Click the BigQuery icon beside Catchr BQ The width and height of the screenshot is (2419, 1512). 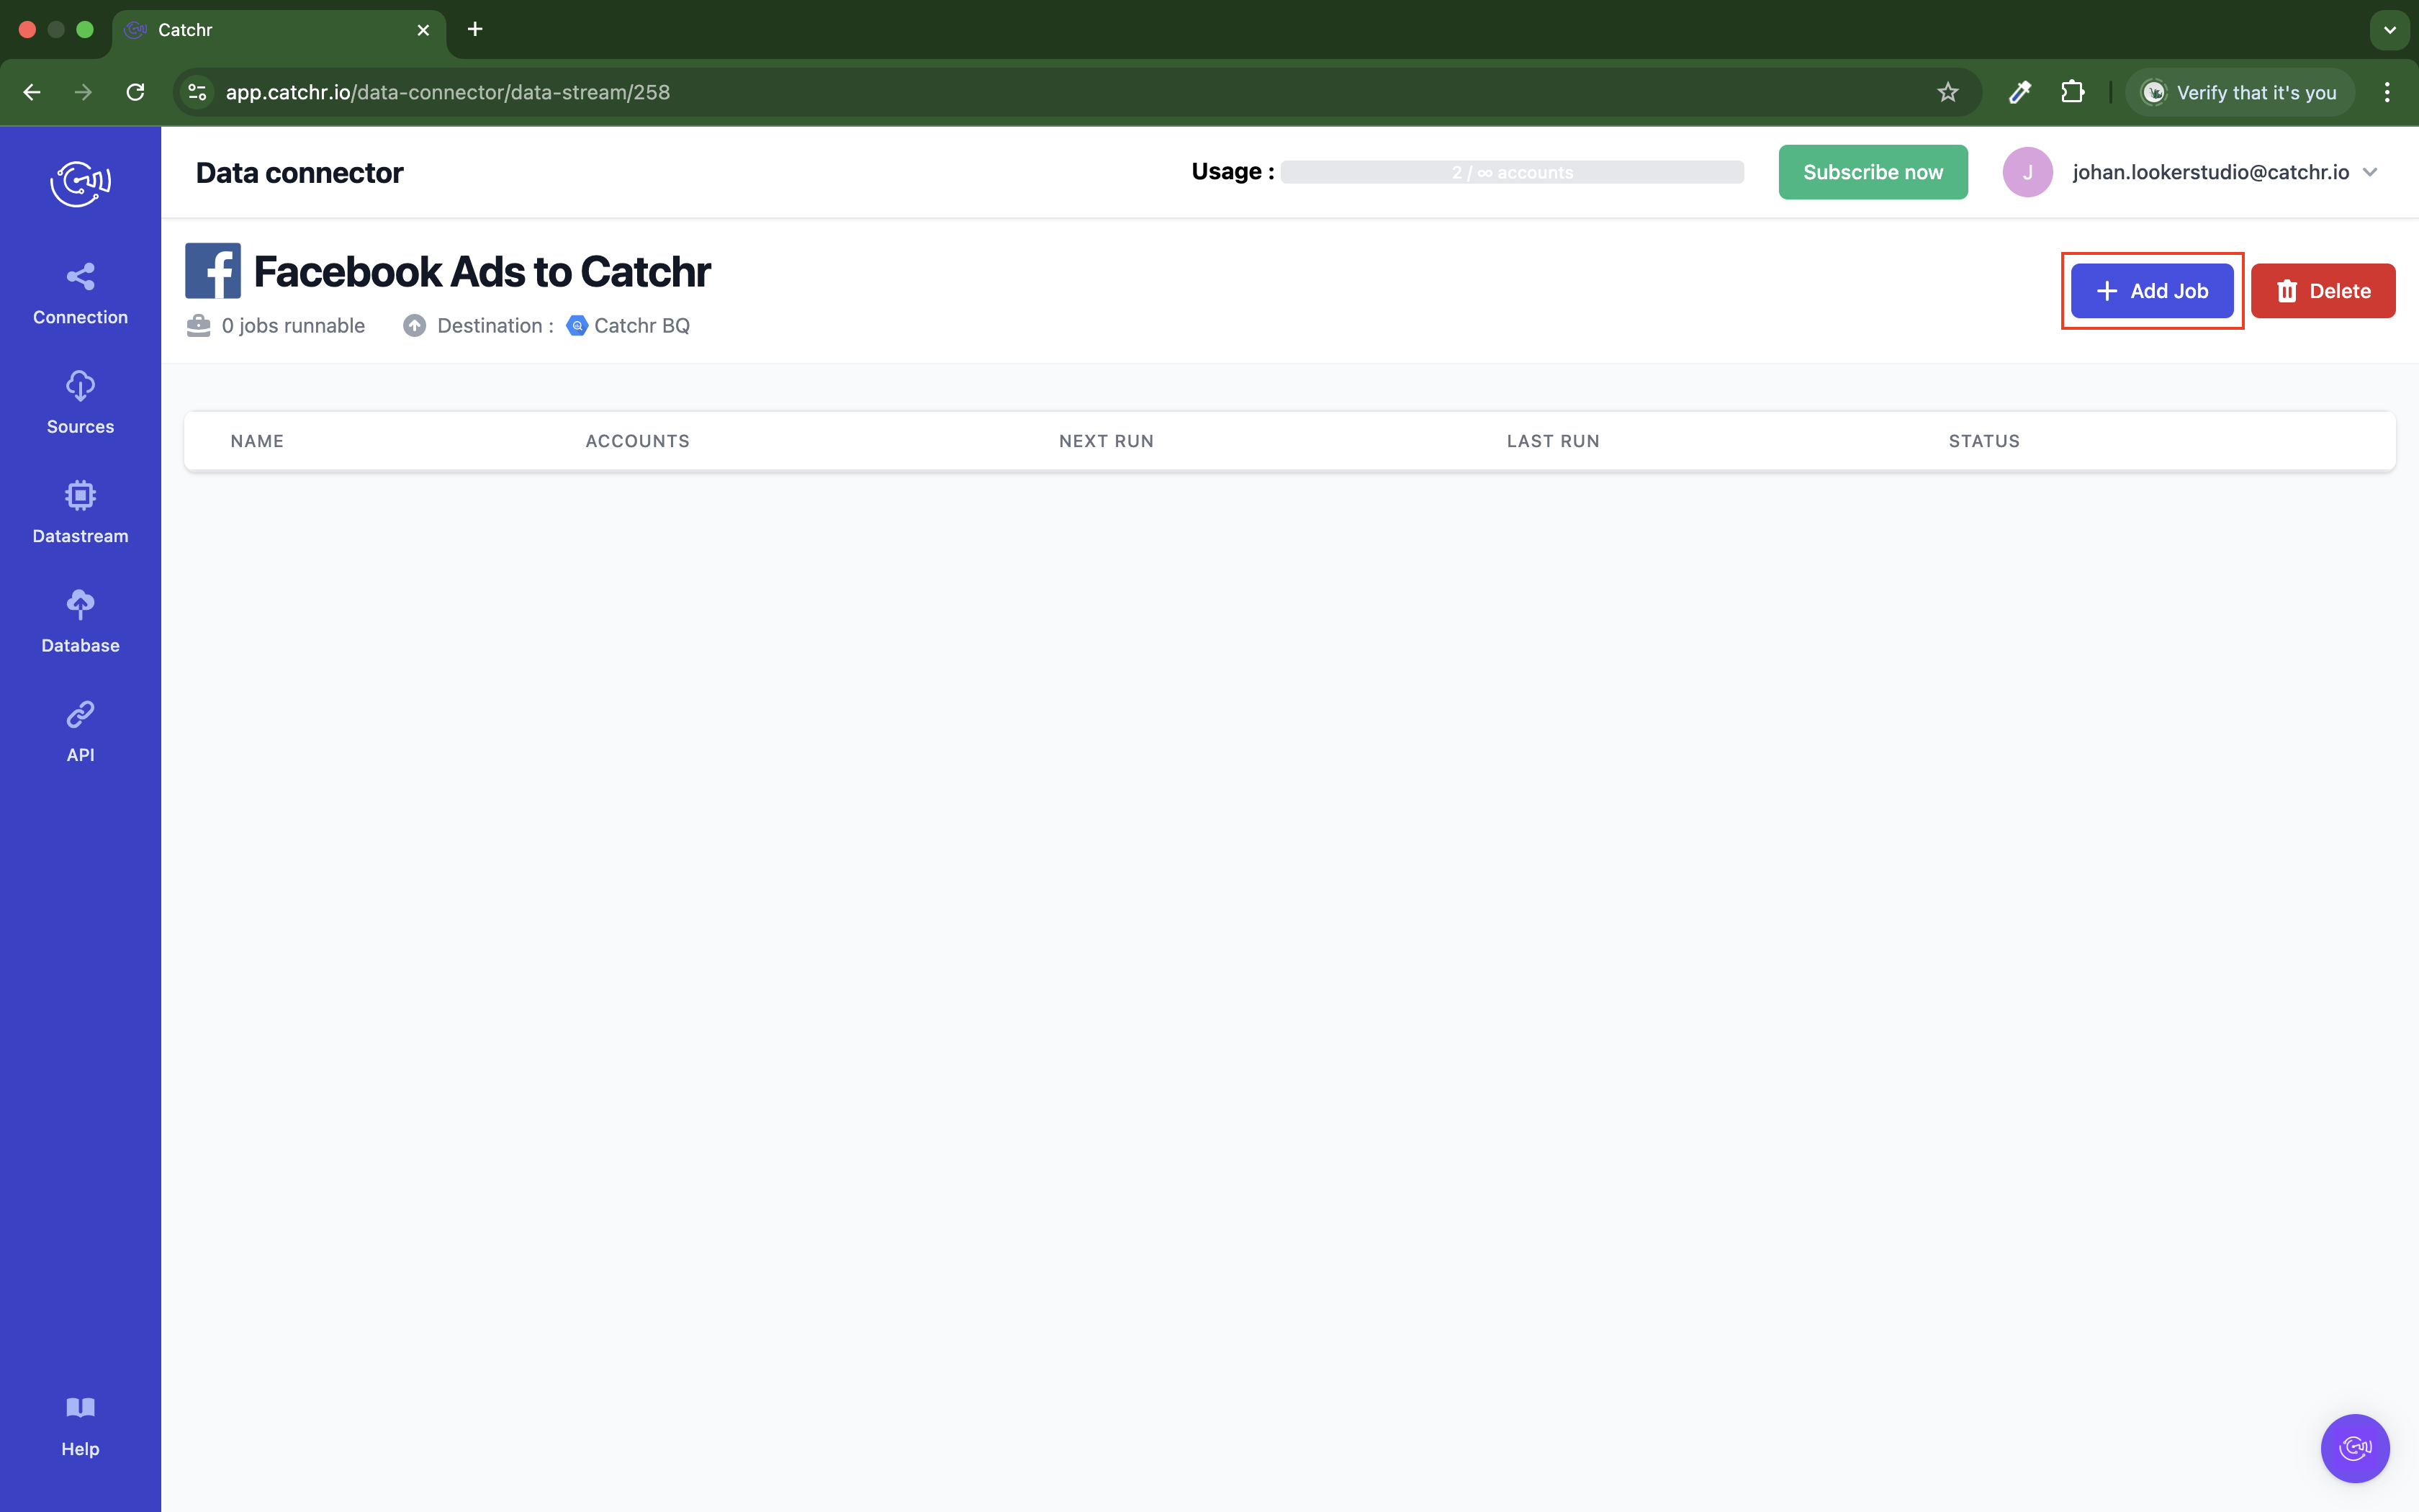(x=577, y=326)
